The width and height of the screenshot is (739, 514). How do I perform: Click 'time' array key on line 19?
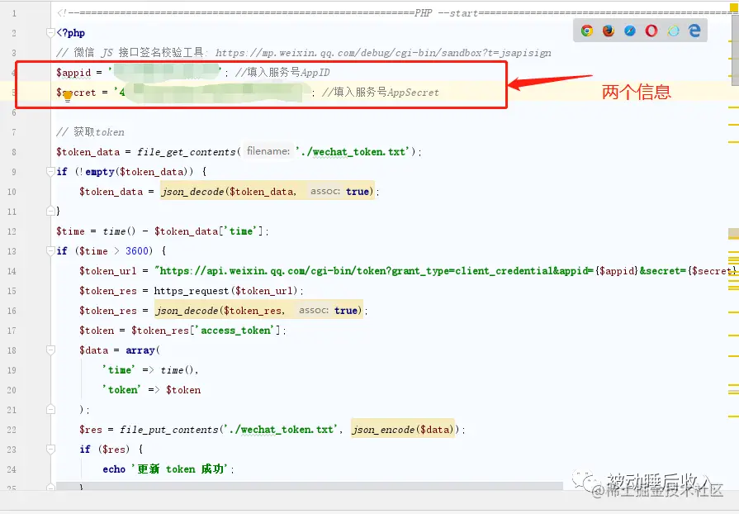pyautogui.click(x=119, y=370)
